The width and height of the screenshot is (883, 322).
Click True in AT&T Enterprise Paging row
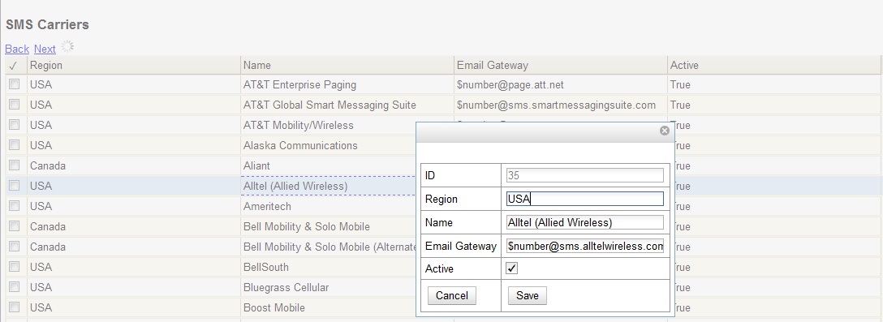(680, 85)
